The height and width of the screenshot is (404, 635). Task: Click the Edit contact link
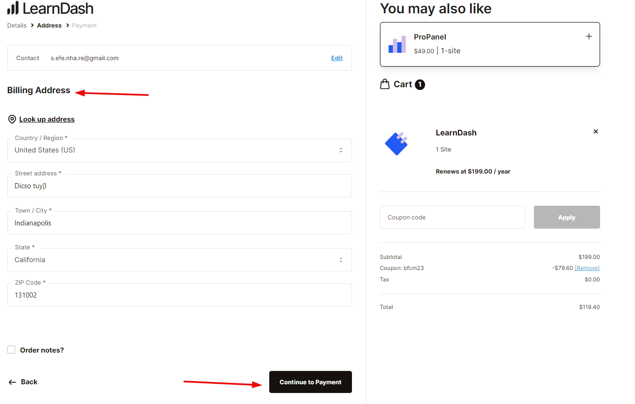[x=337, y=58]
